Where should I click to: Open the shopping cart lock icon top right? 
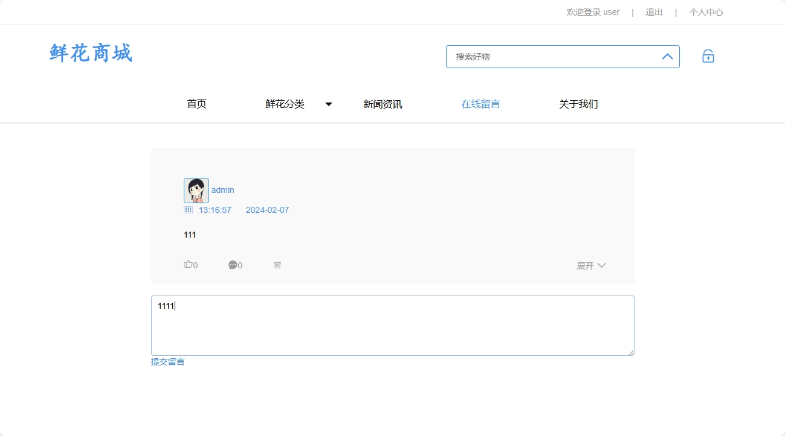[707, 55]
